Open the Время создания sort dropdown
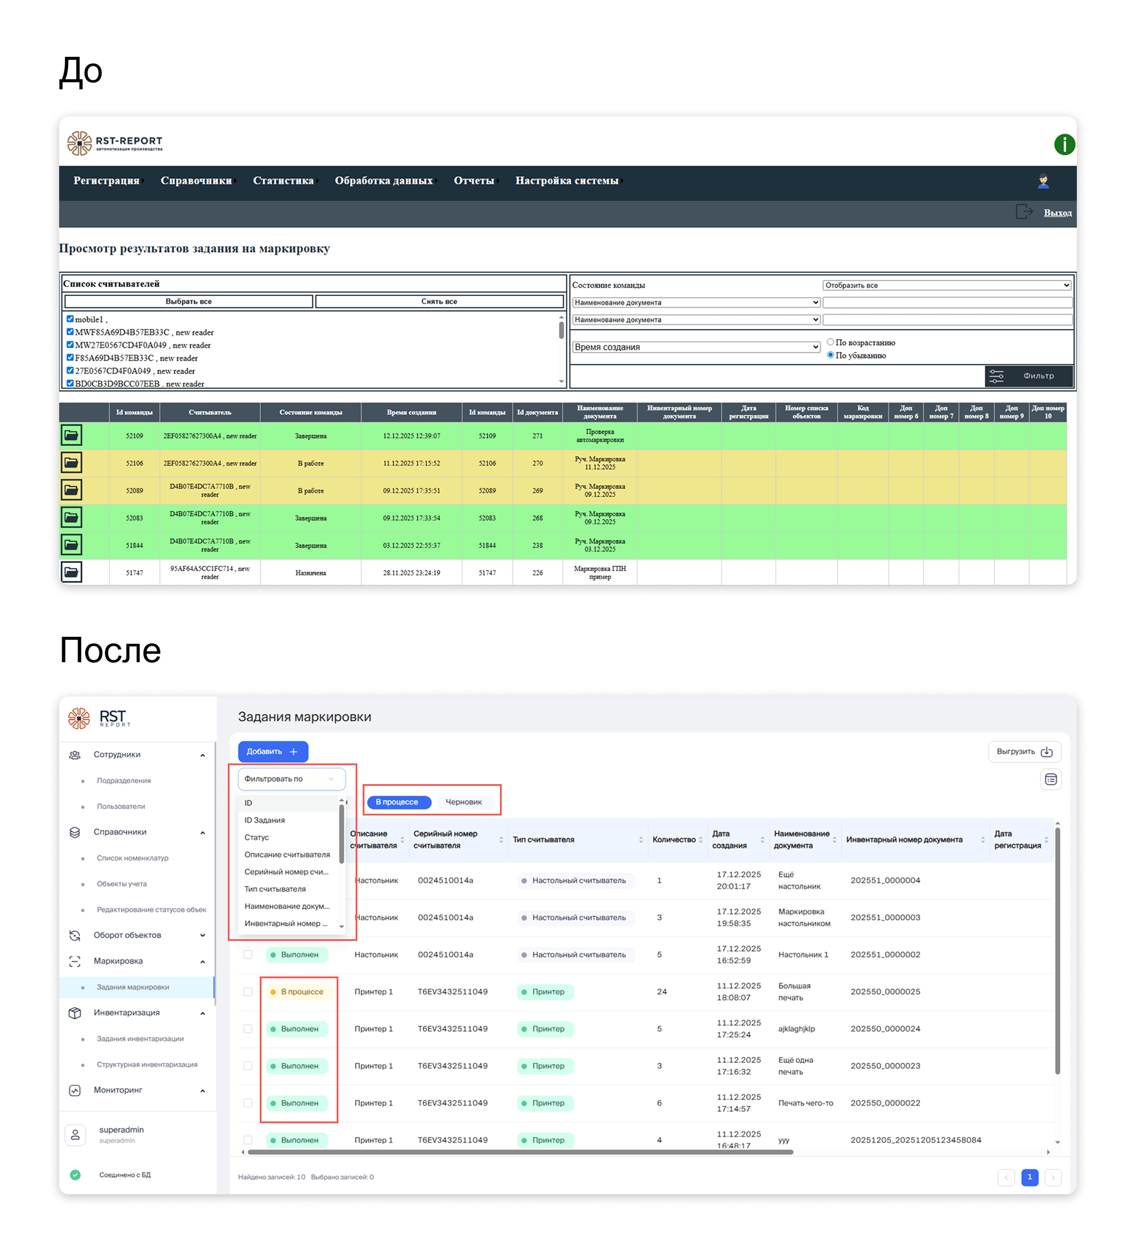Screen dimensions: 1136x1241 tap(696, 347)
